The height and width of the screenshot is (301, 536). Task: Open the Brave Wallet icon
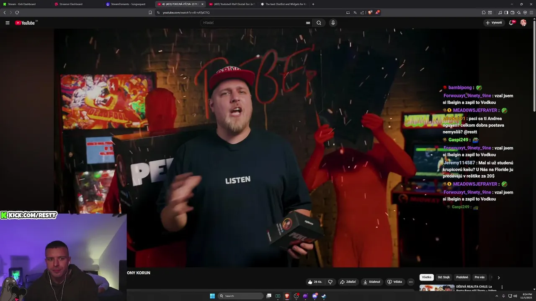pyautogui.click(x=513, y=13)
